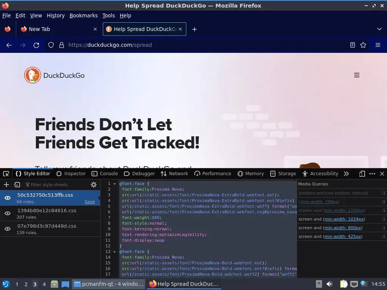The image size is (387, 290).
Task: Switch to the Accessibility tab
Action: click(x=320, y=174)
